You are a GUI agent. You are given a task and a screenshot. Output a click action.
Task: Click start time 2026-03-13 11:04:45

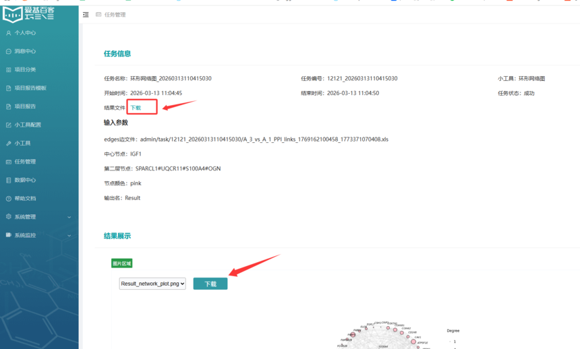click(x=156, y=93)
